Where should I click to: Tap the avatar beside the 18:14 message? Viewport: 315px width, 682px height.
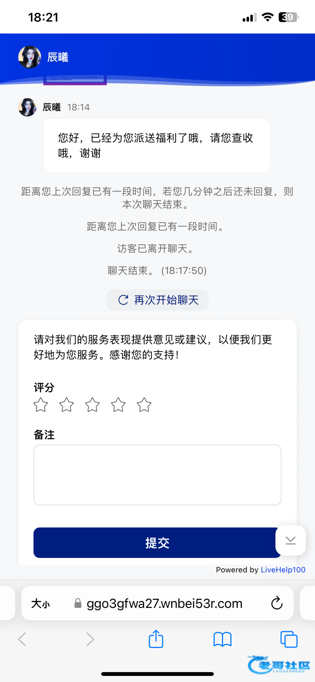pos(27,107)
